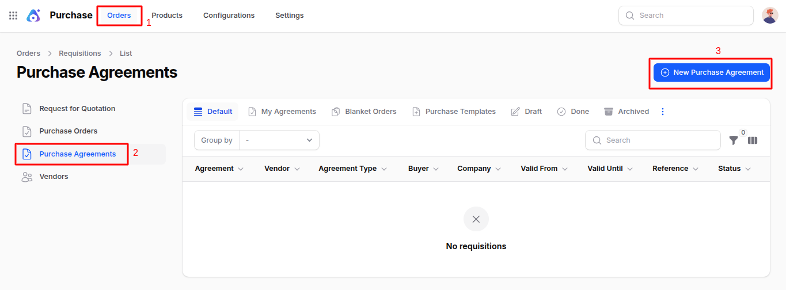Click the three-dot more tabs icon
The image size is (786, 290).
point(663,112)
